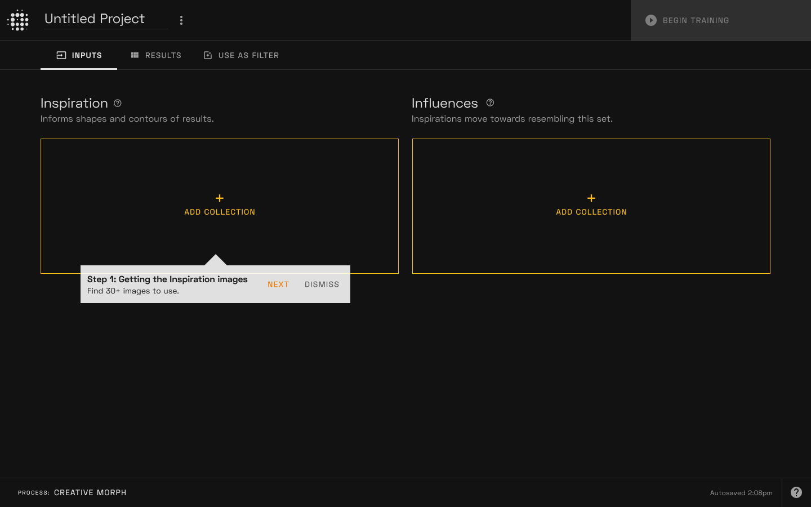Click the Influences section heading
811x507 pixels.
point(445,103)
